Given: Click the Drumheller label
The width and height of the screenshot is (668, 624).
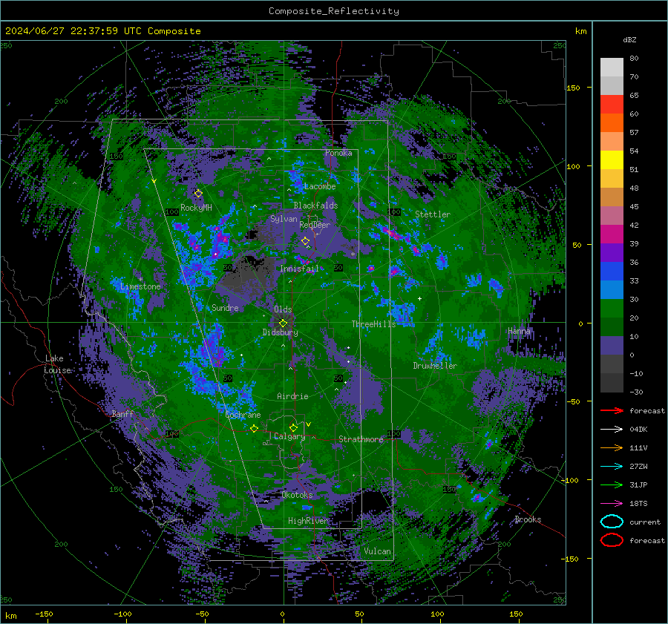Looking at the screenshot, I should coord(435,366).
